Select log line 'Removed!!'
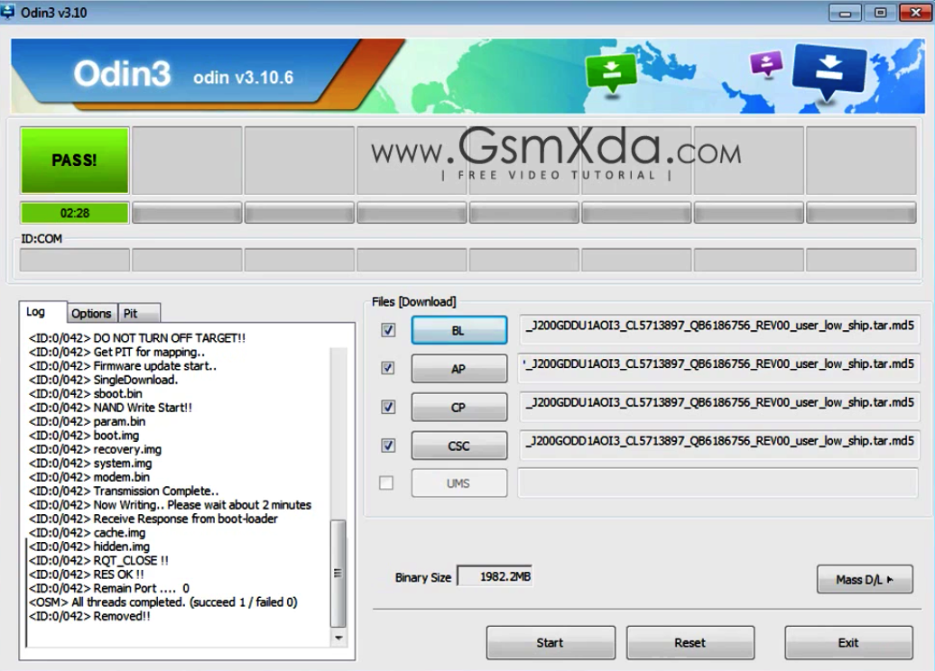 coord(89,616)
